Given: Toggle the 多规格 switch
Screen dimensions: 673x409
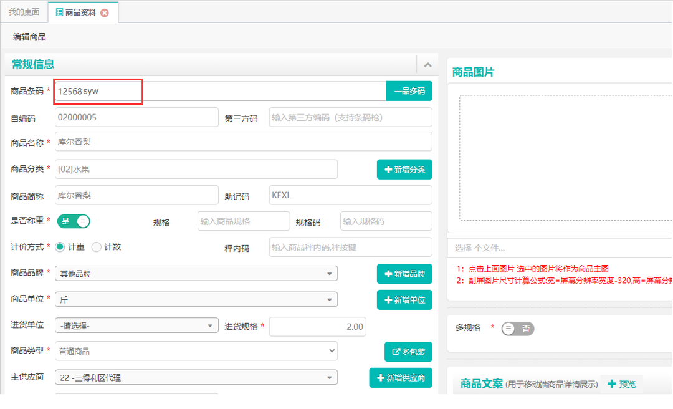Looking at the screenshot, I should (x=517, y=329).
